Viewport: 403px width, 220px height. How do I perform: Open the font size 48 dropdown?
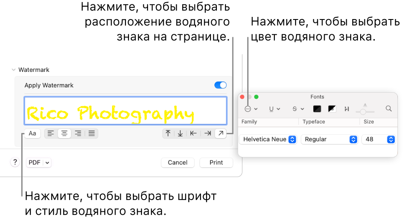[x=378, y=139]
